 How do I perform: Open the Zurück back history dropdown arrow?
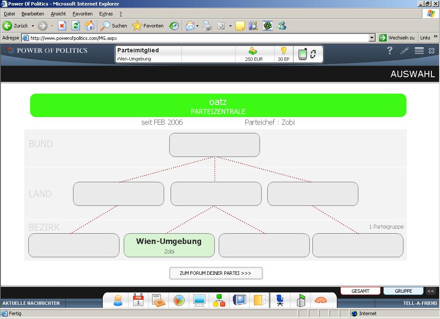(33, 26)
